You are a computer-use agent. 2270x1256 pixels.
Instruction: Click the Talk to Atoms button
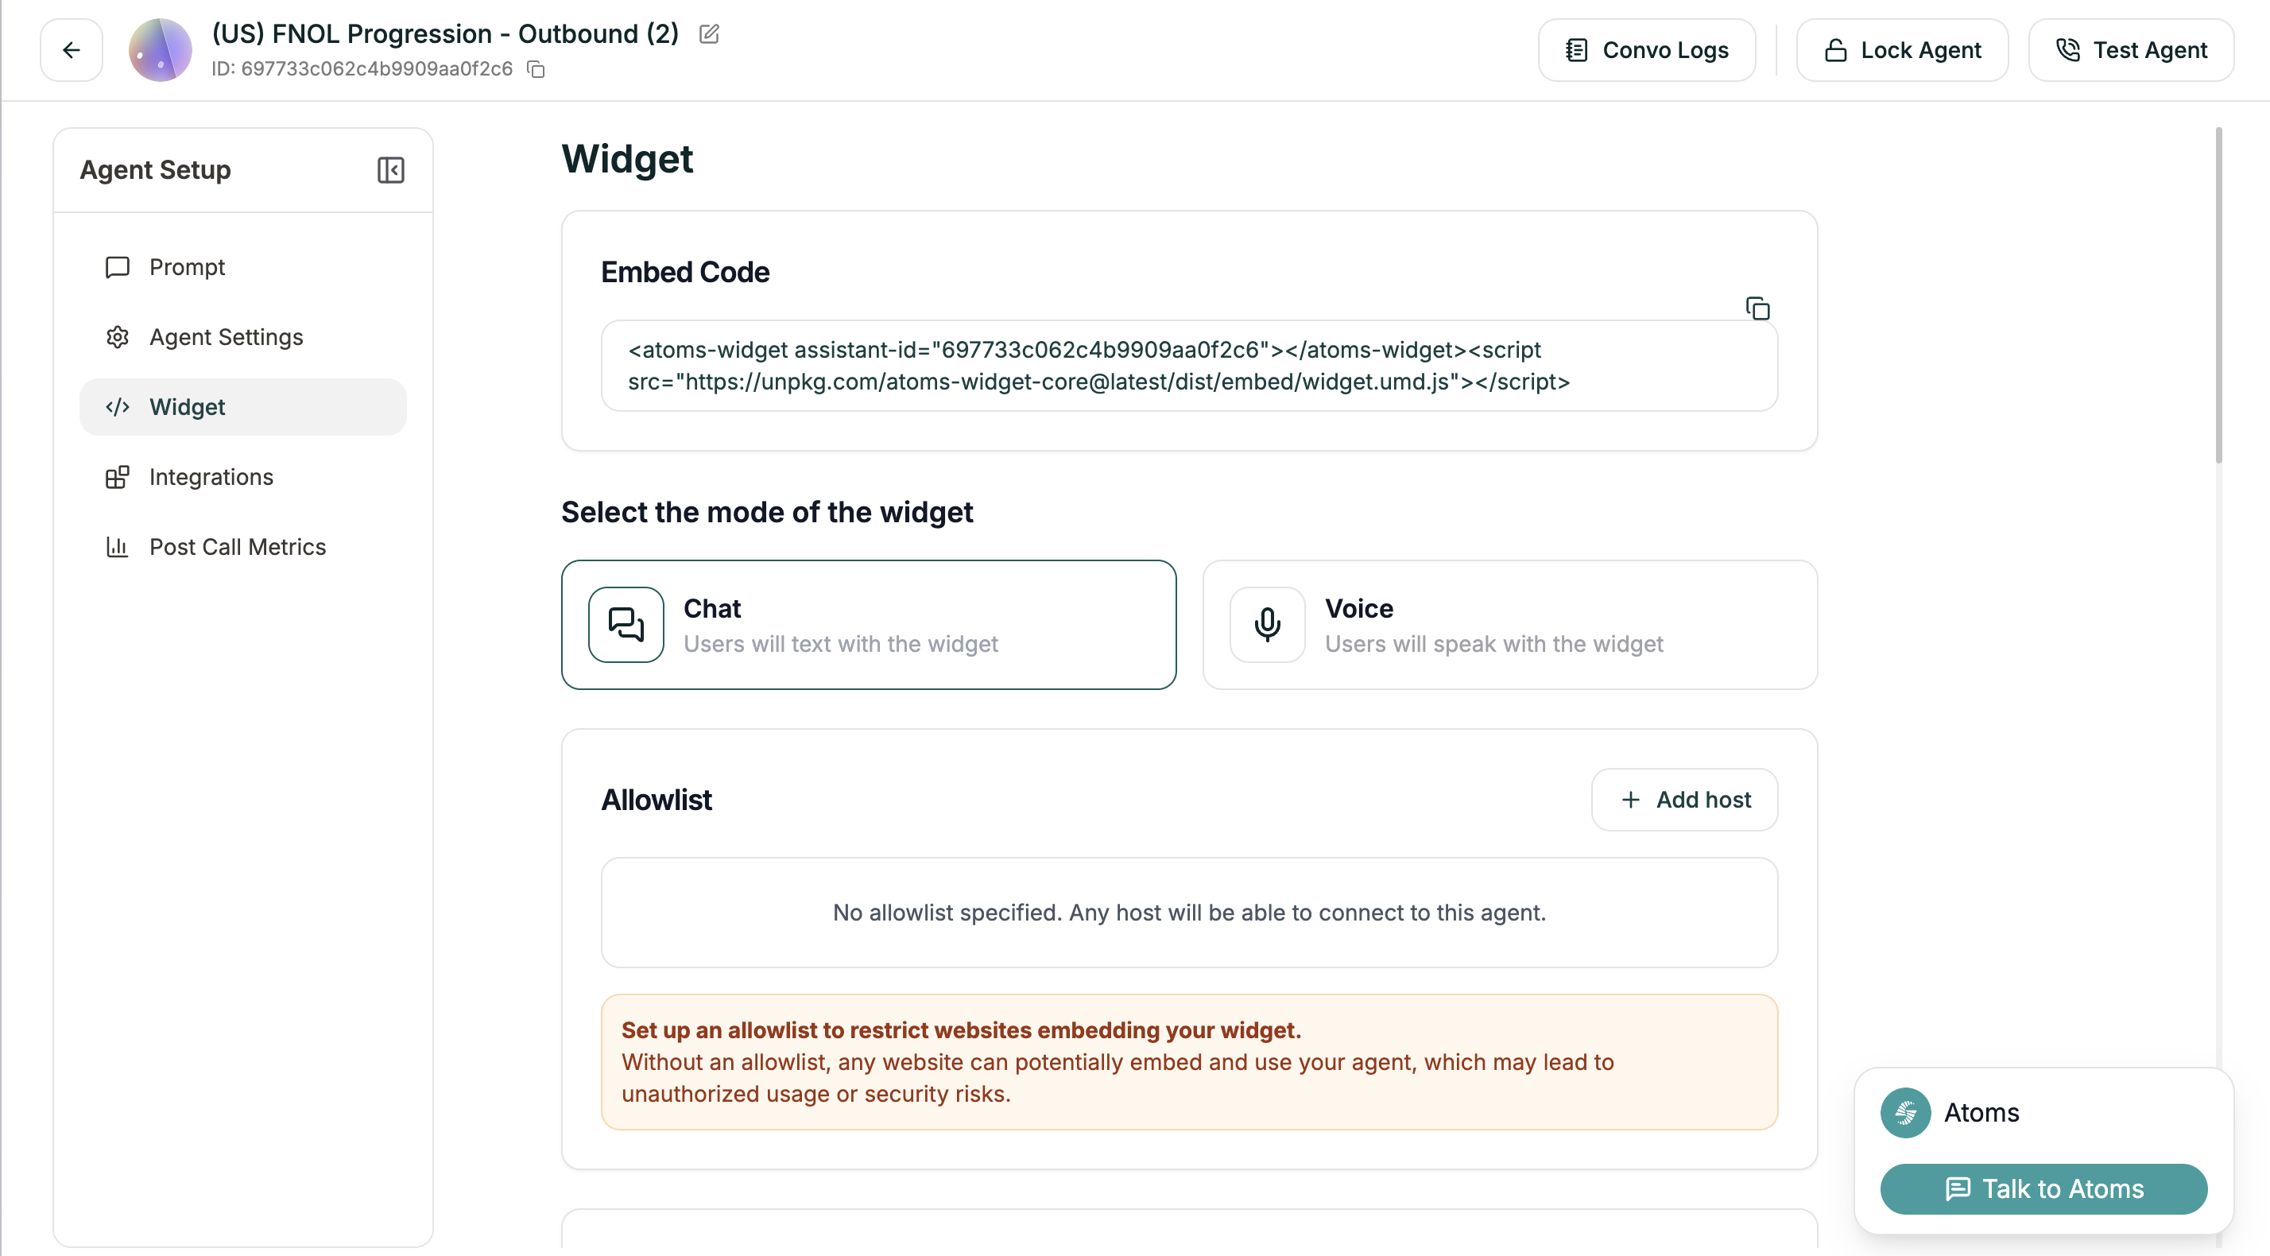coord(2043,1188)
